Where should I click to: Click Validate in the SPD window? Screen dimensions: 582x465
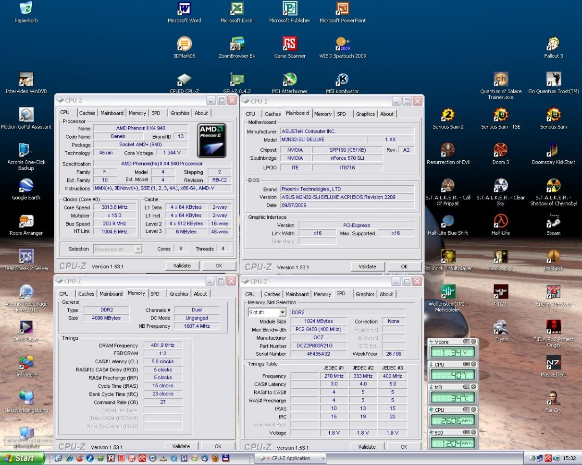(367, 447)
